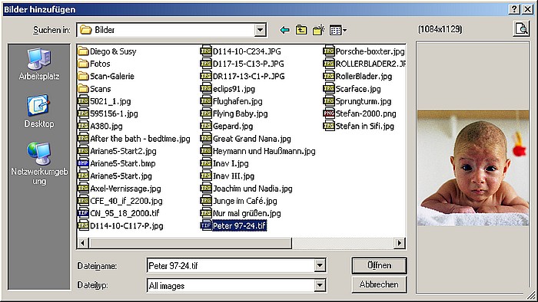Viewport: 538px width, 302px height.
Task: Select the Diego & Susy folder
Action: pos(107,51)
